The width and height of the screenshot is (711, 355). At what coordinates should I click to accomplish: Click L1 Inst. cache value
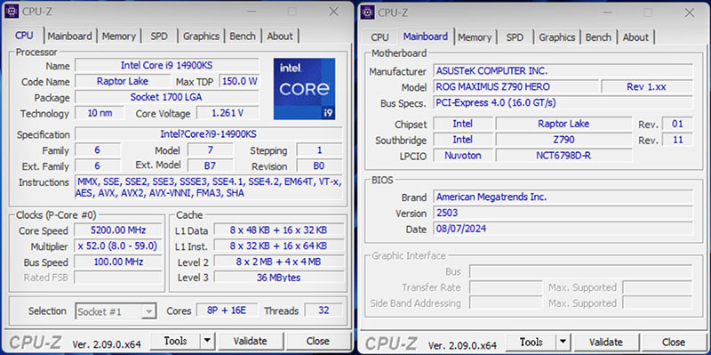click(x=279, y=246)
